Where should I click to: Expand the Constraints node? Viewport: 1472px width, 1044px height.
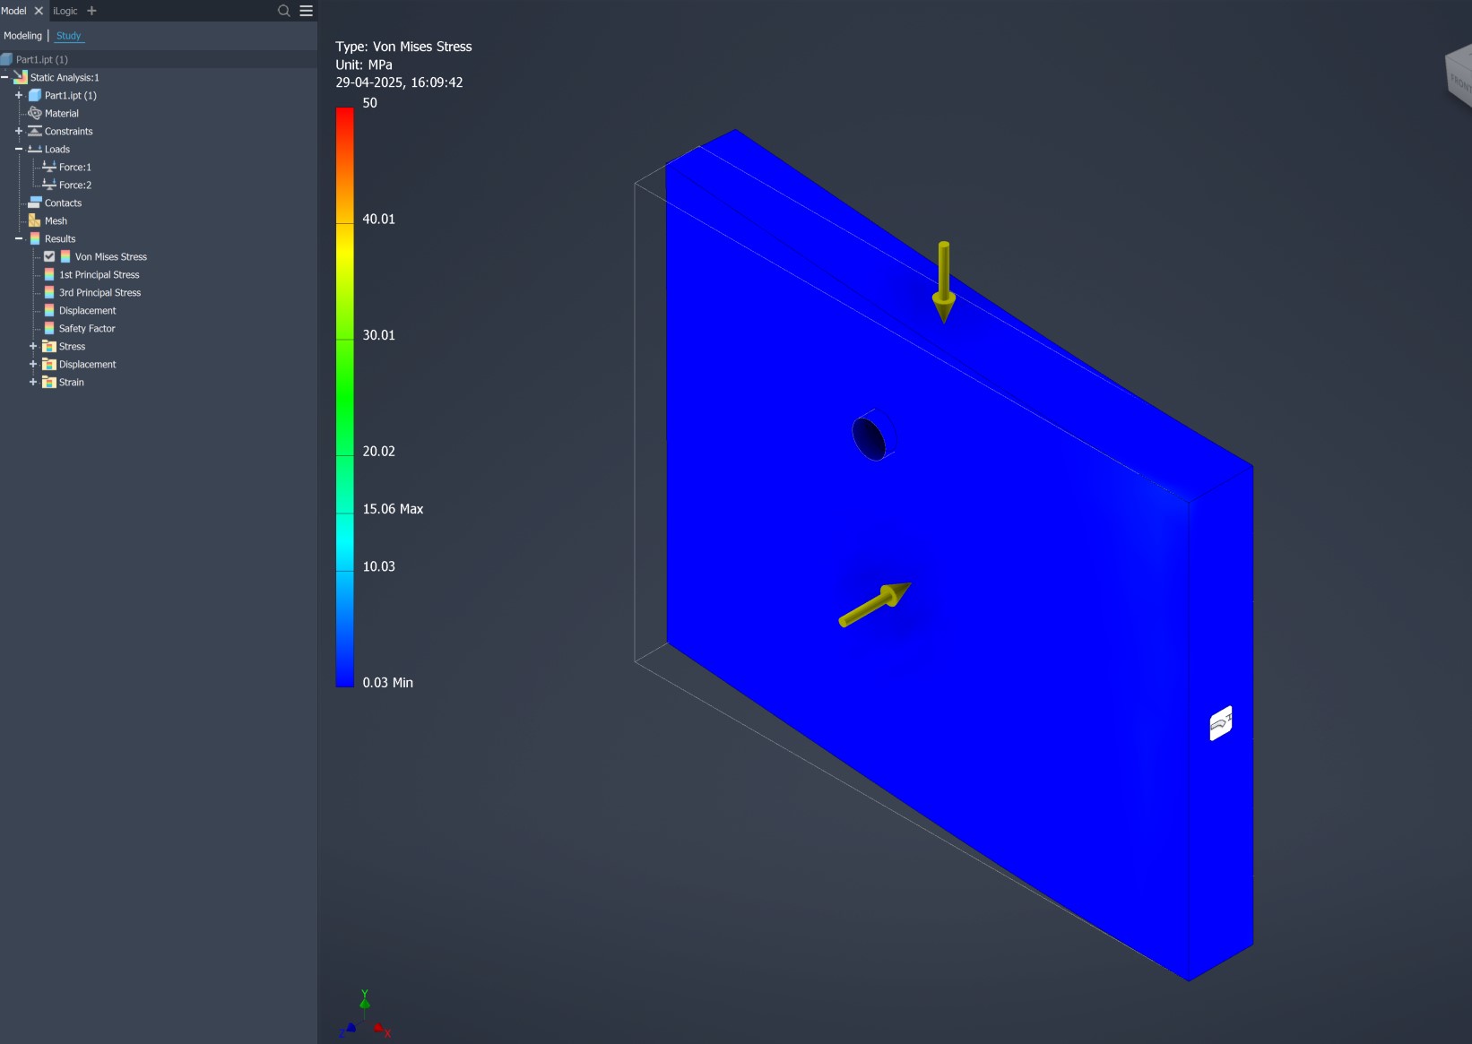point(19,131)
